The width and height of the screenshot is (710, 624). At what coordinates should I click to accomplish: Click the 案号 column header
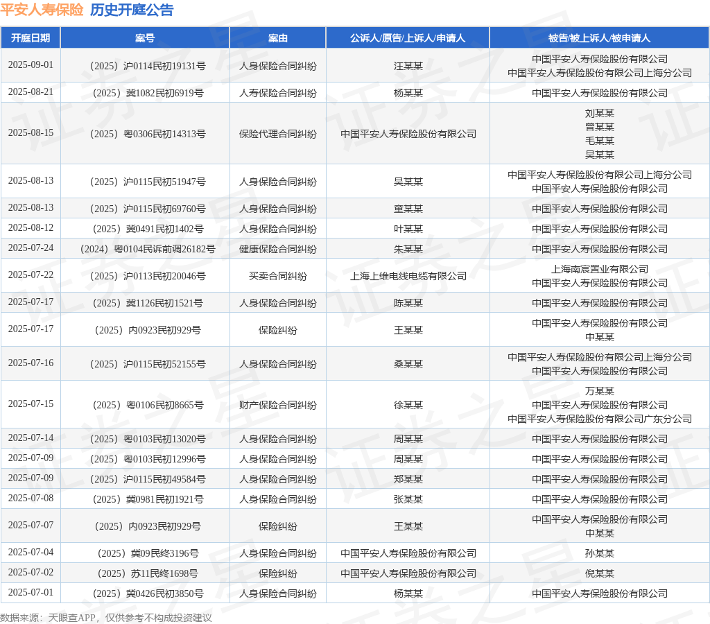(145, 38)
